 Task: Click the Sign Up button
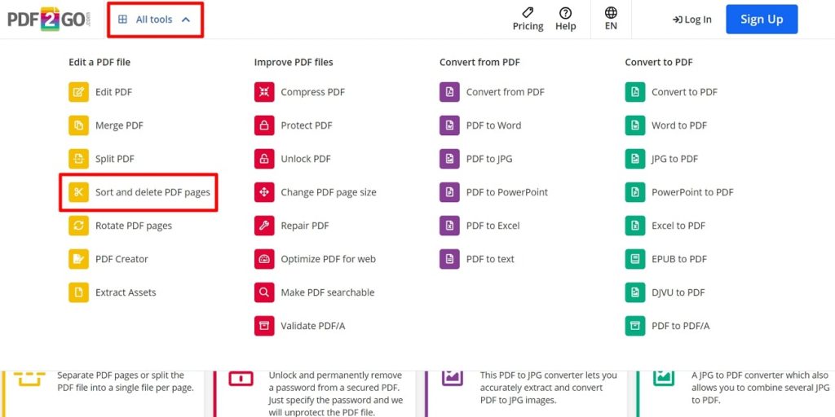tap(762, 20)
